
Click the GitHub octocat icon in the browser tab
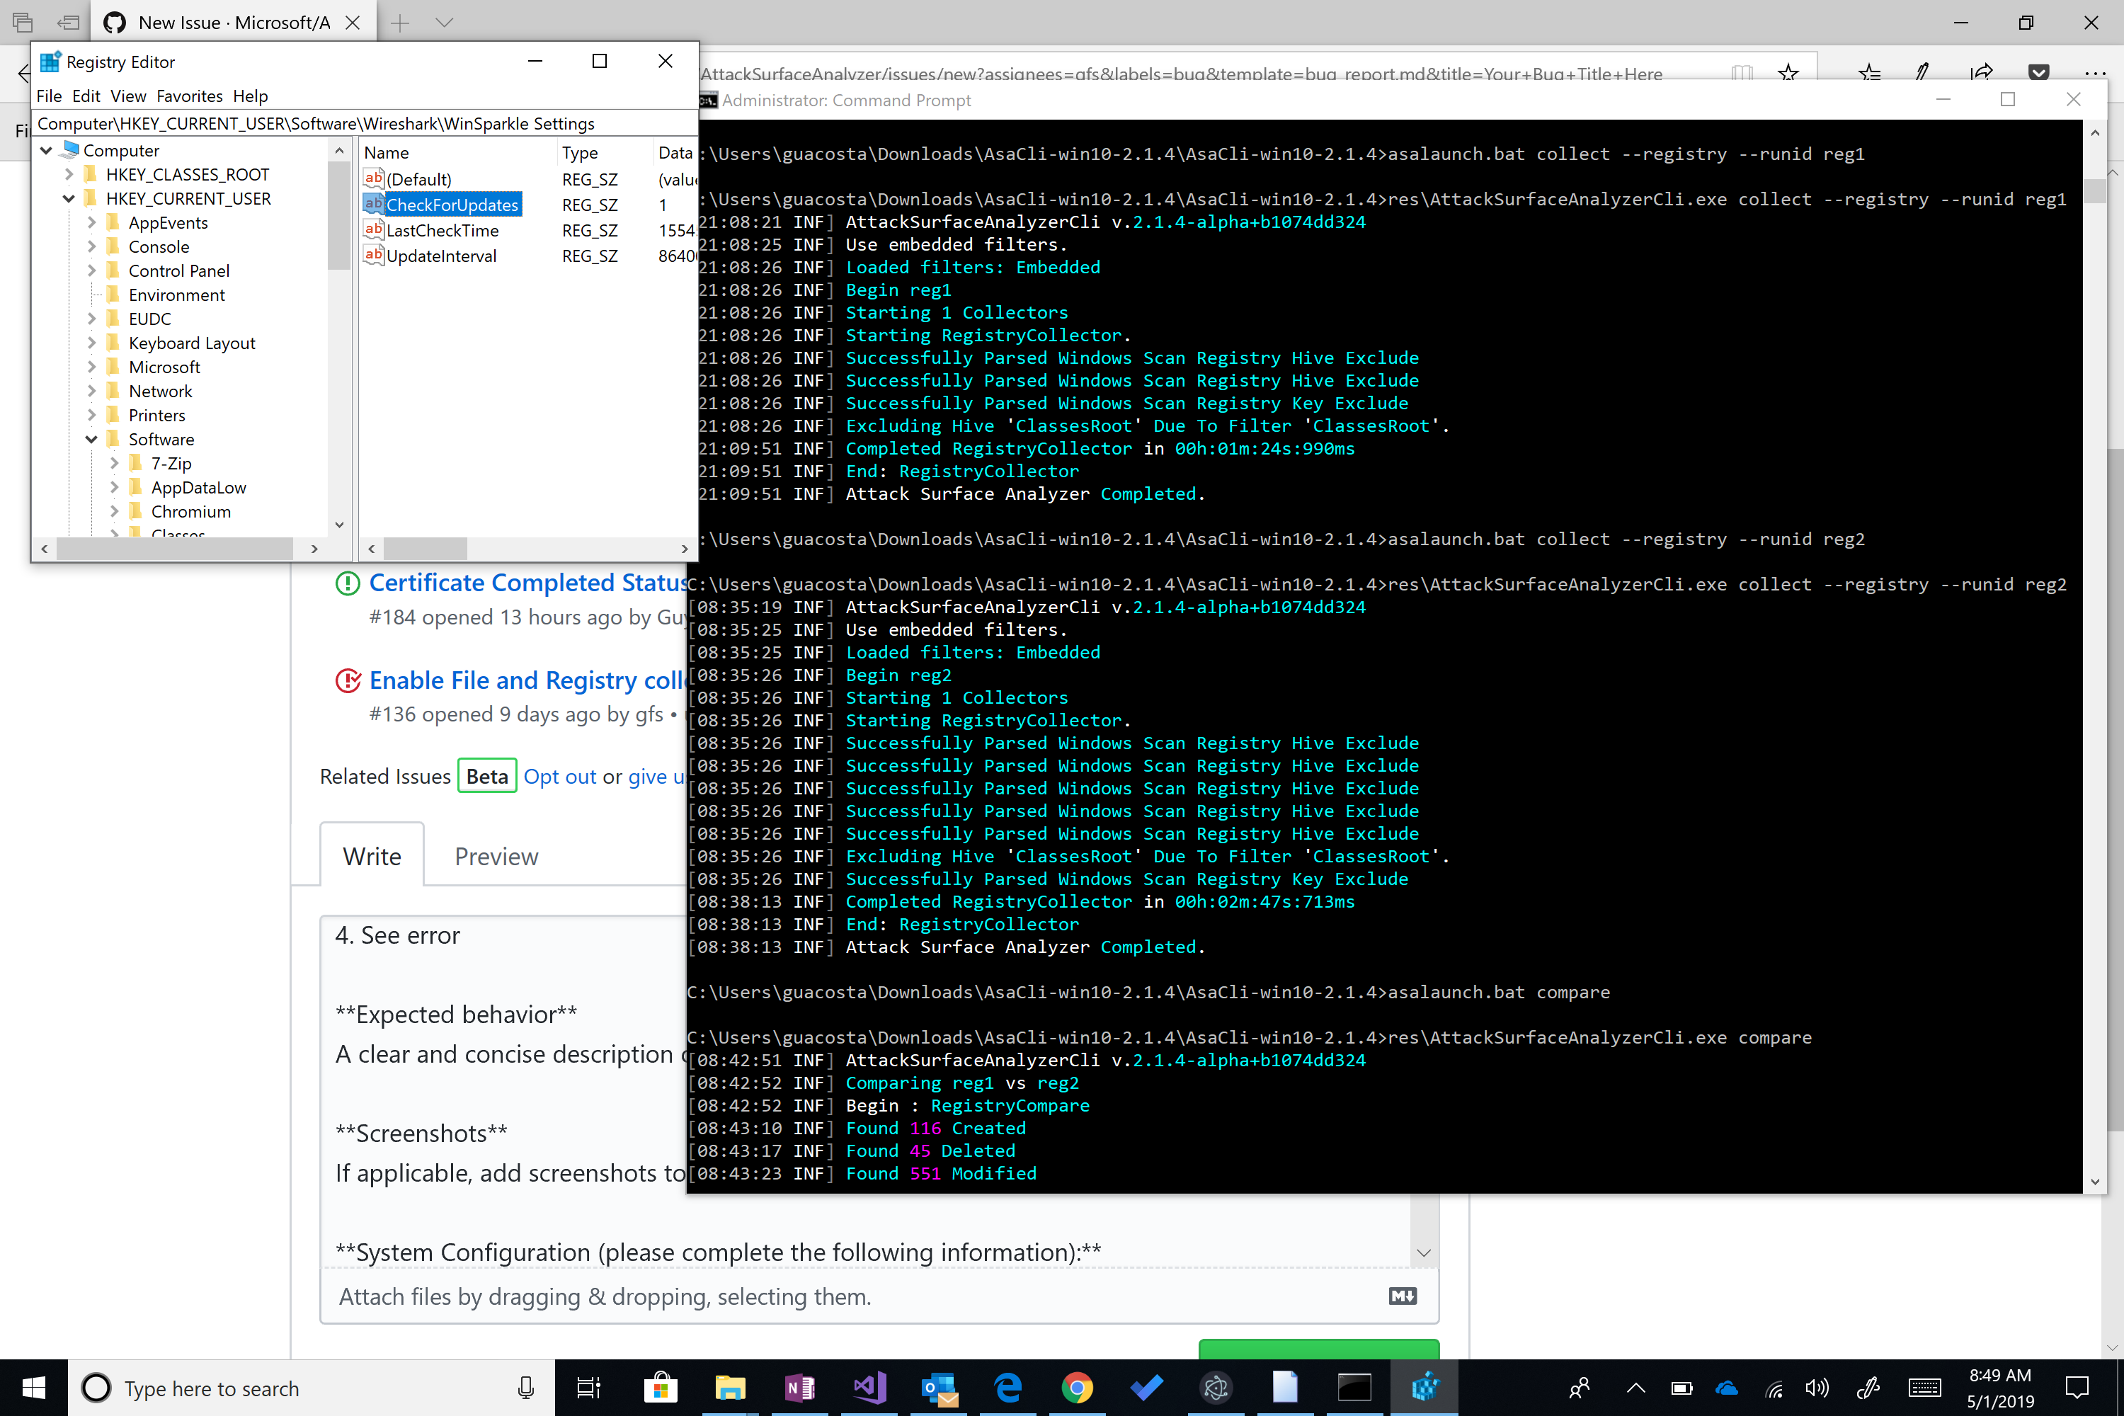[x=114, y=22]
